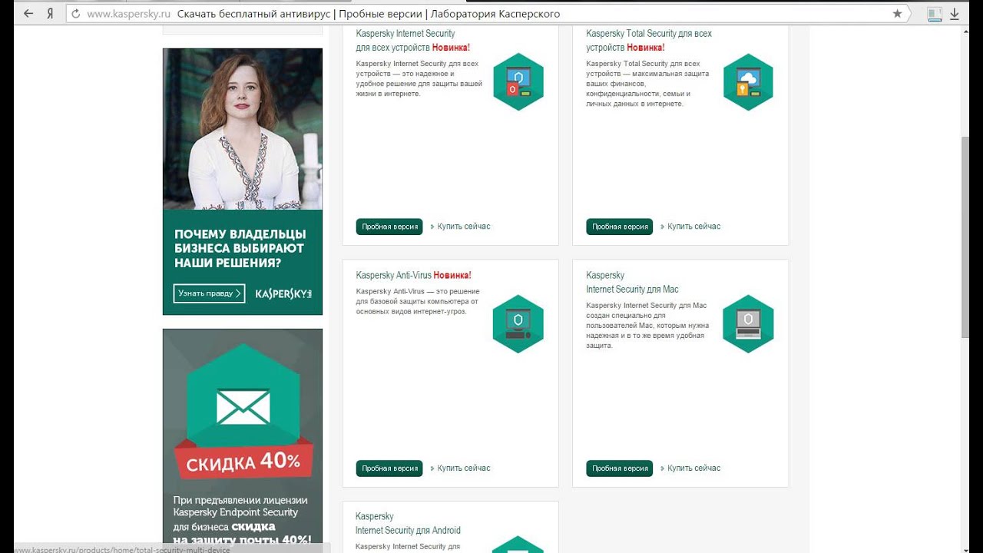Click the Internet Security для Mac hexagon icon
983x553 pixels.
[x=748, y=323]
